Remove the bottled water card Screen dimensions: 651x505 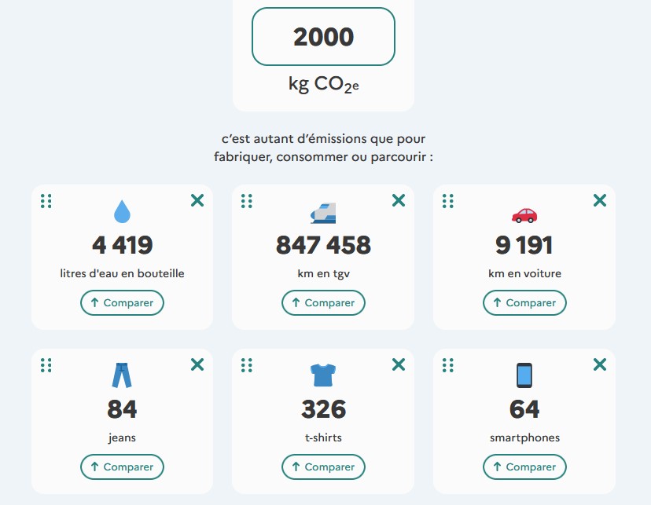click(197, 200)
